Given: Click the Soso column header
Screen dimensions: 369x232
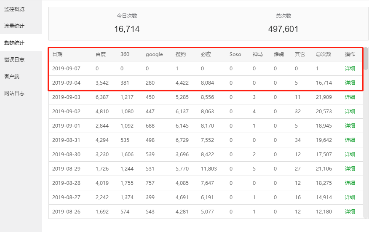Looking at the screenshot, I should coord(235,54).
